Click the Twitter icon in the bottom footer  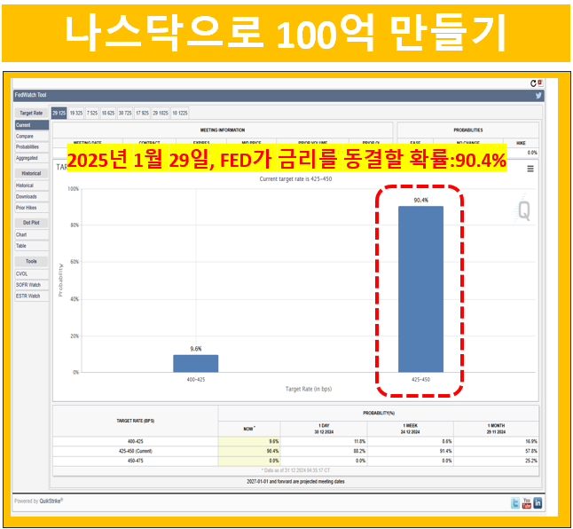[x=515, y=503]
